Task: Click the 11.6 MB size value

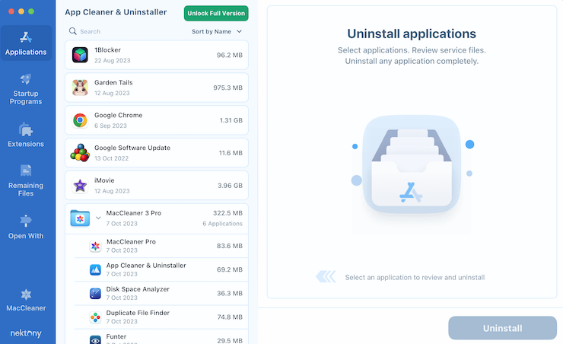Action: pos(231,153)
